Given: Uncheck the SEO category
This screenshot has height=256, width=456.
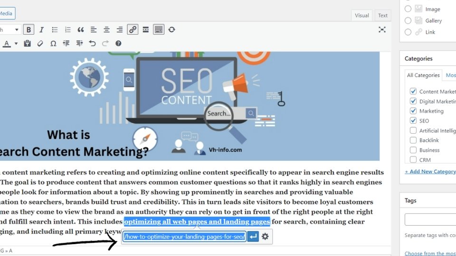Looking at the screenshot, I should click(413, 120).
